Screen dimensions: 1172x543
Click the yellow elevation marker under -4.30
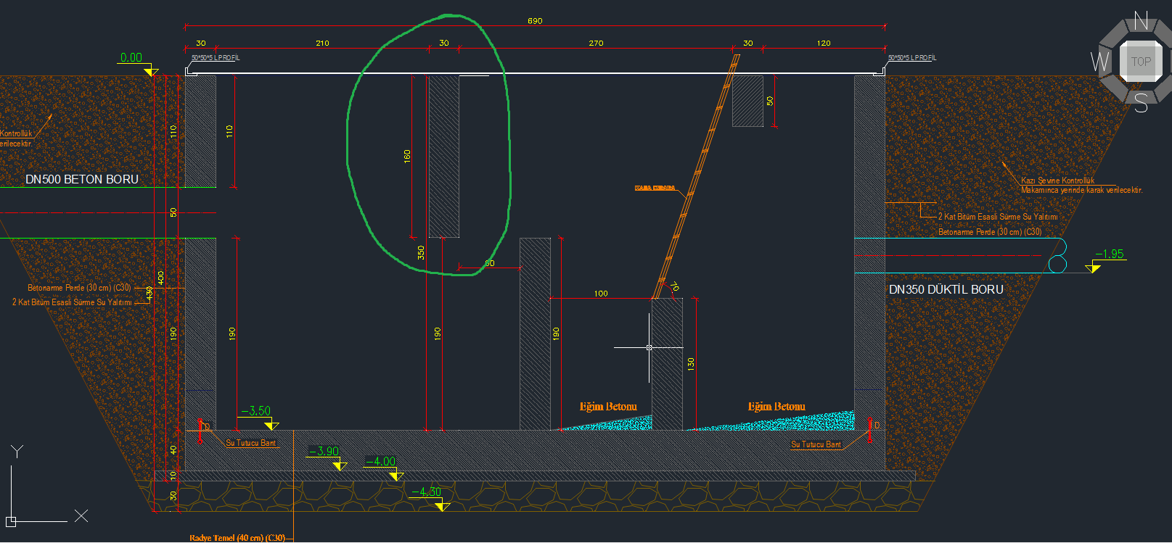442,506
